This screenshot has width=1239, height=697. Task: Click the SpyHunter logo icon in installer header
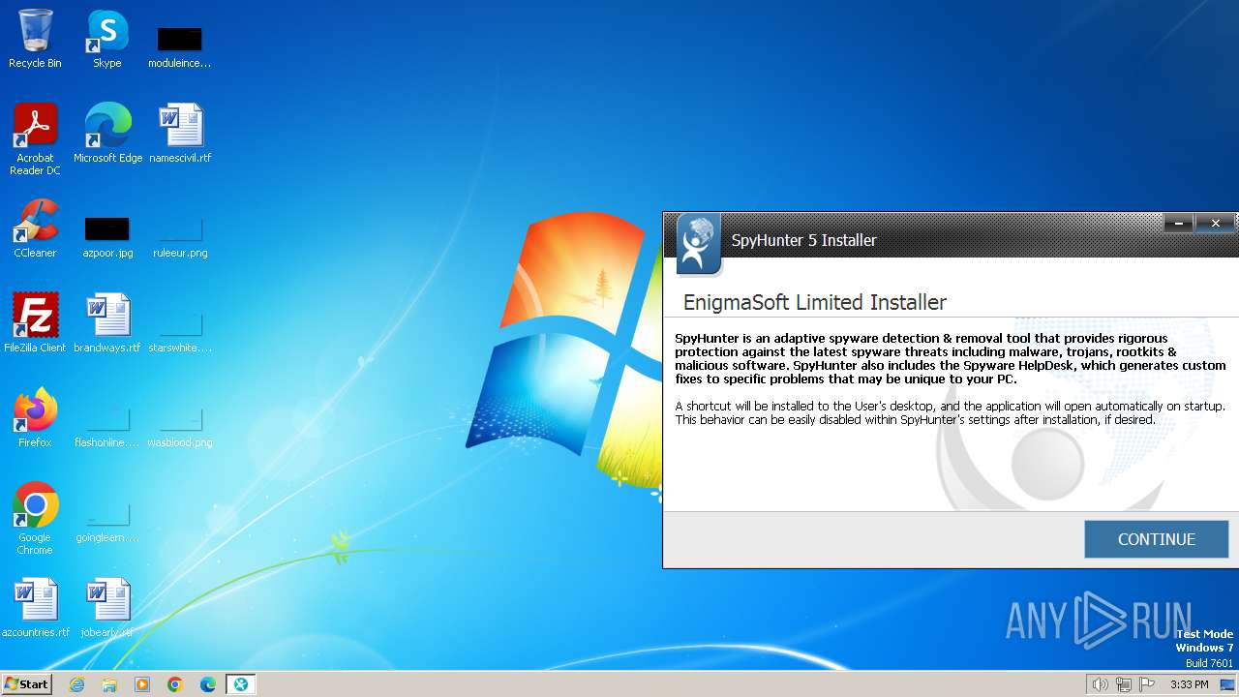click(698, 244)
